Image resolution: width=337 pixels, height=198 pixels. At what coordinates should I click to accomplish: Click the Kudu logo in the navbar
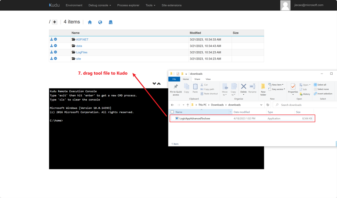pyautogui.click(x=54, y=5)
